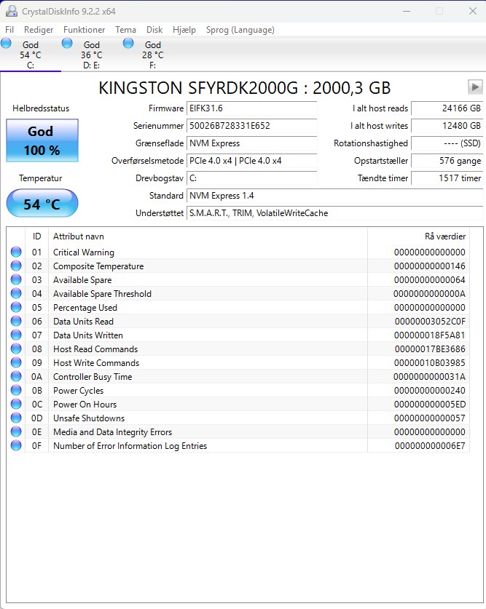Screen dimensions: 486x609
Task: Click raw value 00000003052C0F
Action: [430, 321]
